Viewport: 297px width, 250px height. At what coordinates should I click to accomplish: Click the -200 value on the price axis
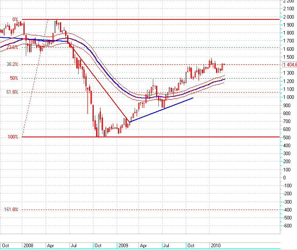(287, 194)
